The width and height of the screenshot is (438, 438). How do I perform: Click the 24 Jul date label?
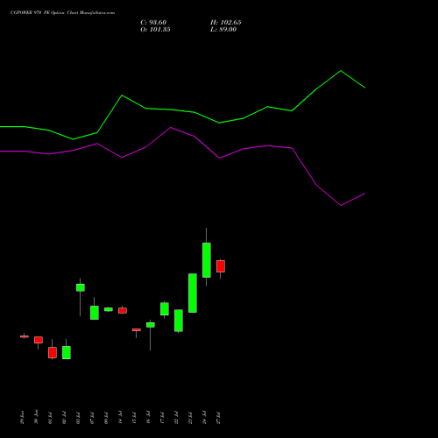(205, 418)
